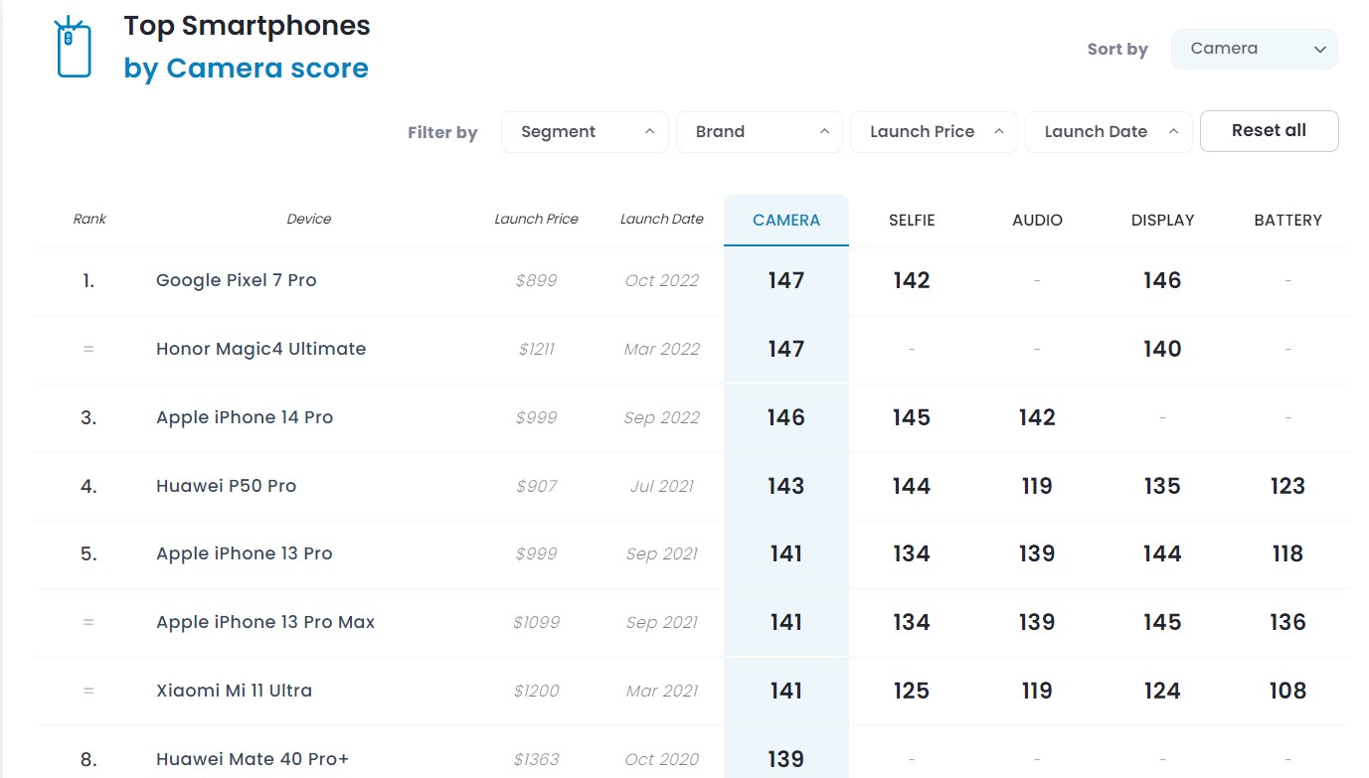Select the CAMERA score tab
Screen dimensions: 1369x778
tap(785, 221)
